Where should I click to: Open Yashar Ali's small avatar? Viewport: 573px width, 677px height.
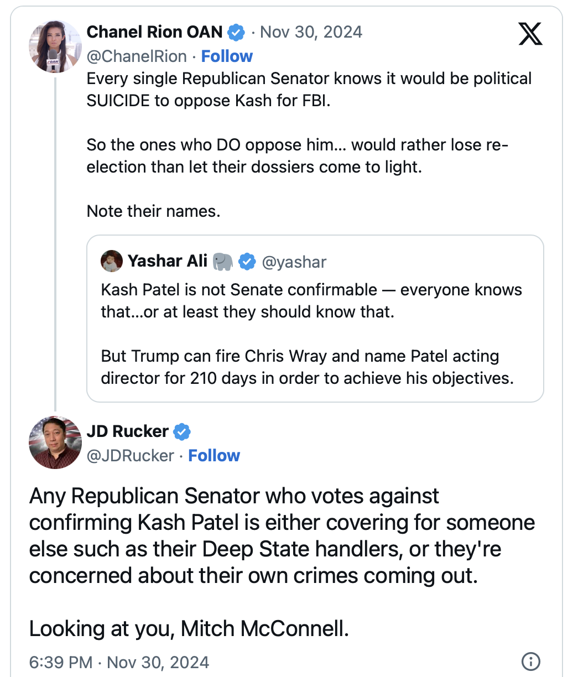[x=112, y=261]
